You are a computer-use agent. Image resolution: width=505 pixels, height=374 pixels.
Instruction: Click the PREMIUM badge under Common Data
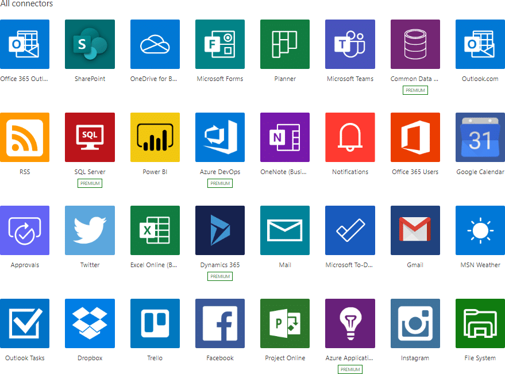tap(415, 90)
